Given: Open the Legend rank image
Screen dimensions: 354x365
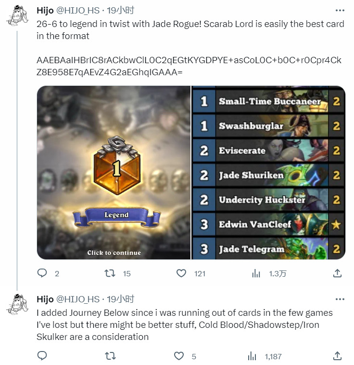Looking at the screenshot, I should click(114, 173).
